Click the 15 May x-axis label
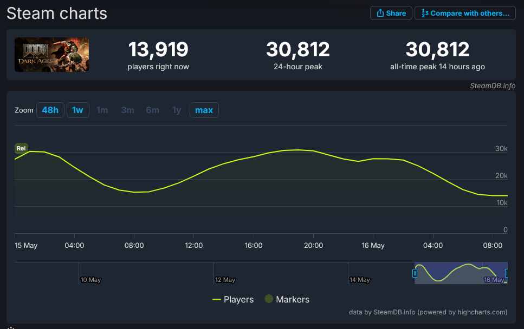Screen dimensions: 524x329 click(26, 245)
